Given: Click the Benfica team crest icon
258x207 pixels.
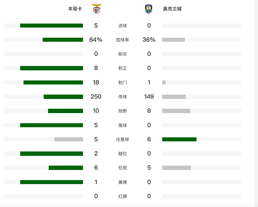Looking at the screenshot, I should tap(97, 9).
